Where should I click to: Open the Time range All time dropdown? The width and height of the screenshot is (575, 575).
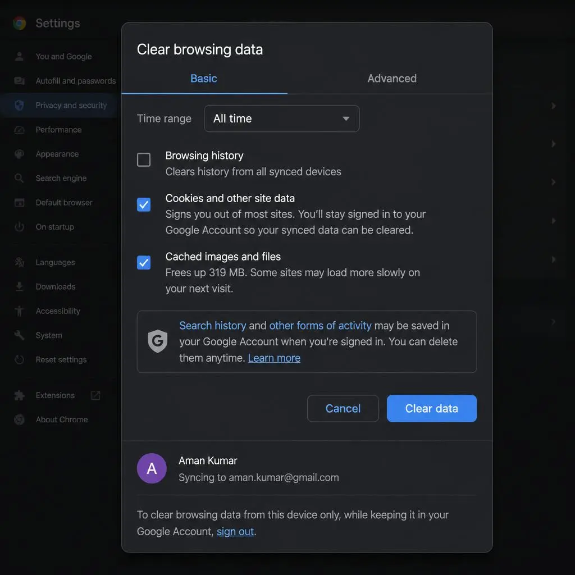[282, 118]
